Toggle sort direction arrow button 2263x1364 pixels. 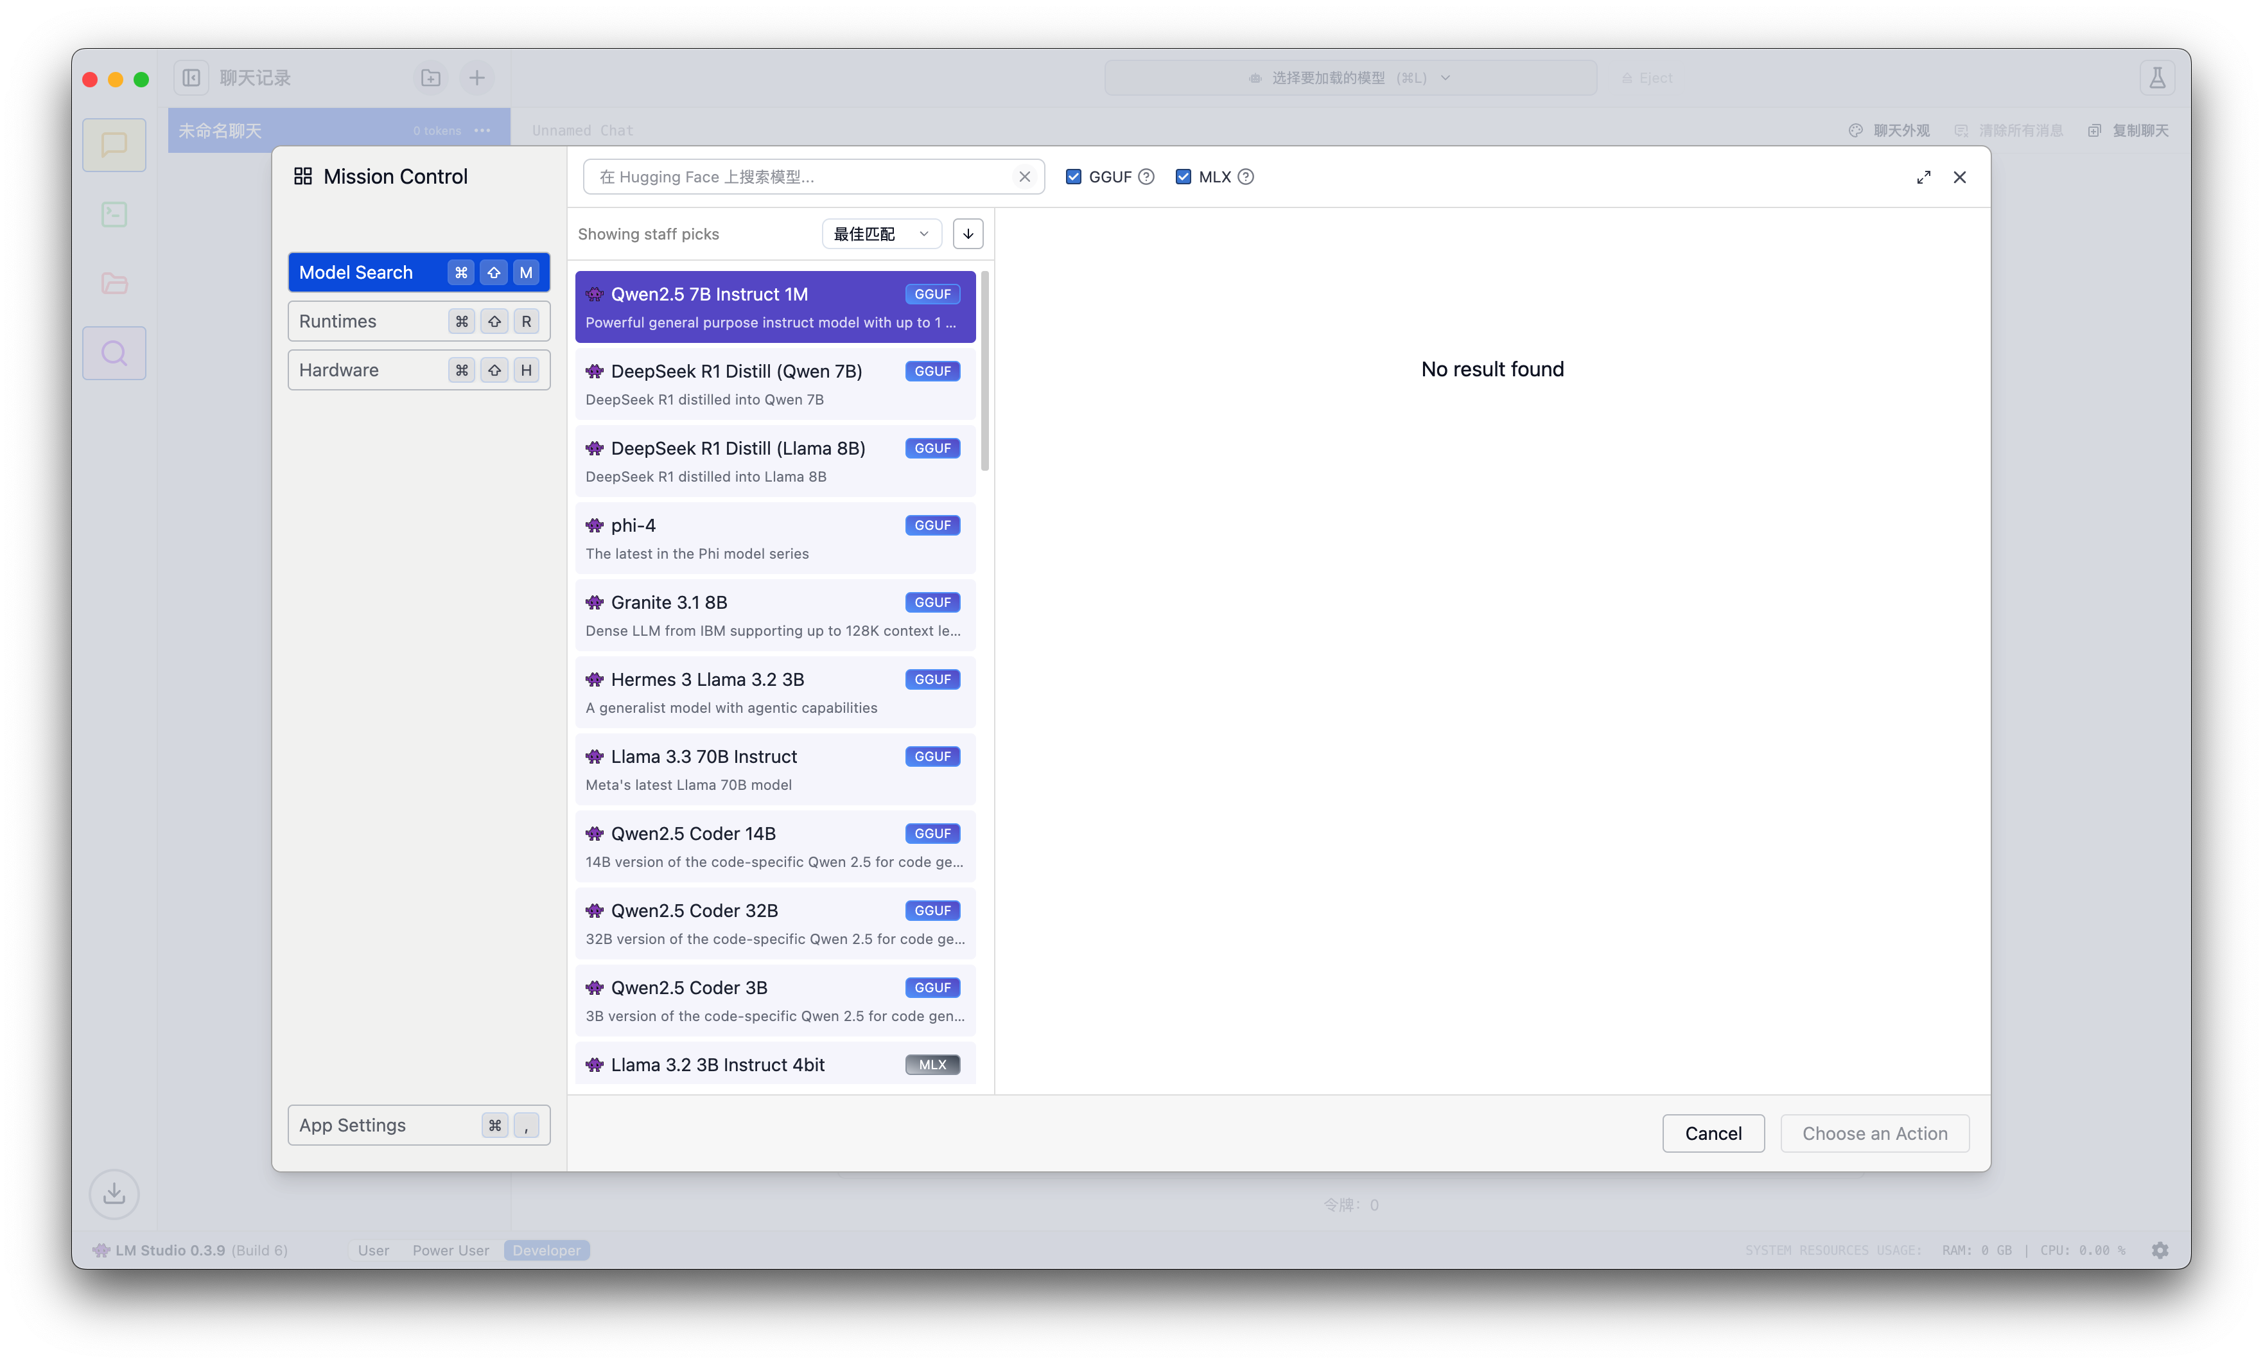click(968, 234)
